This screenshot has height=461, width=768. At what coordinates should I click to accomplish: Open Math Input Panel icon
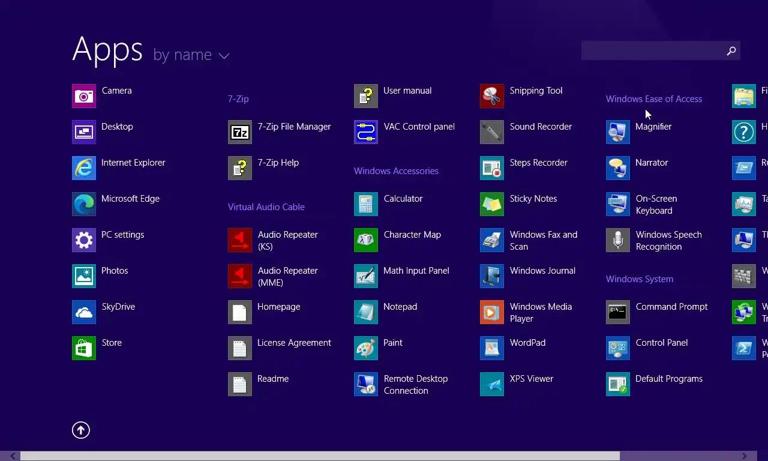[x=366, y=276]
